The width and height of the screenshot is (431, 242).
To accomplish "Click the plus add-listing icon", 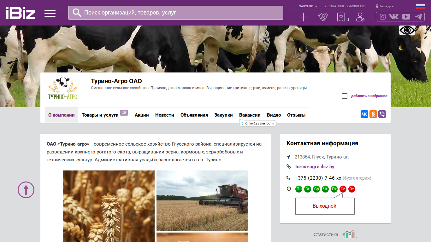I will click(304, 17).
